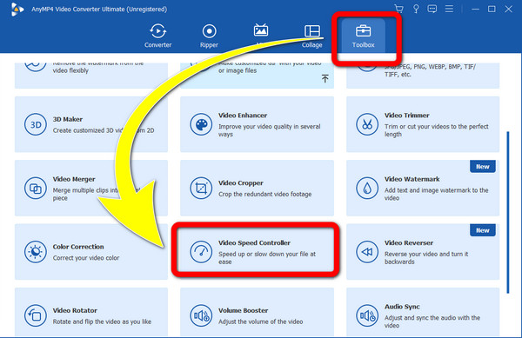The height and width of the screenshot is (338, 522).
Task: Click the Audio Sync icon
Action: (367, 315)
